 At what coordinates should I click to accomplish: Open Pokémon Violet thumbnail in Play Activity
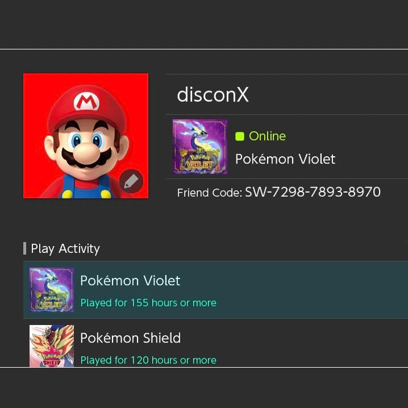pos(52,290)
